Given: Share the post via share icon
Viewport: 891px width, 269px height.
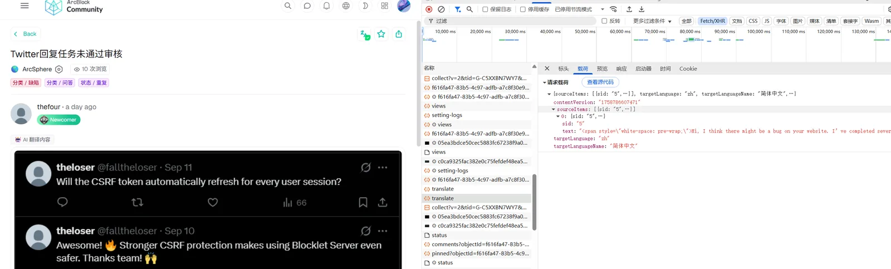Looking at the screenshot, I should [399, 34].
